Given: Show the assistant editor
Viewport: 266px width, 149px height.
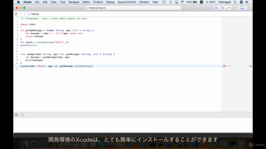Looking at the screenshot, I should point(222,8).
